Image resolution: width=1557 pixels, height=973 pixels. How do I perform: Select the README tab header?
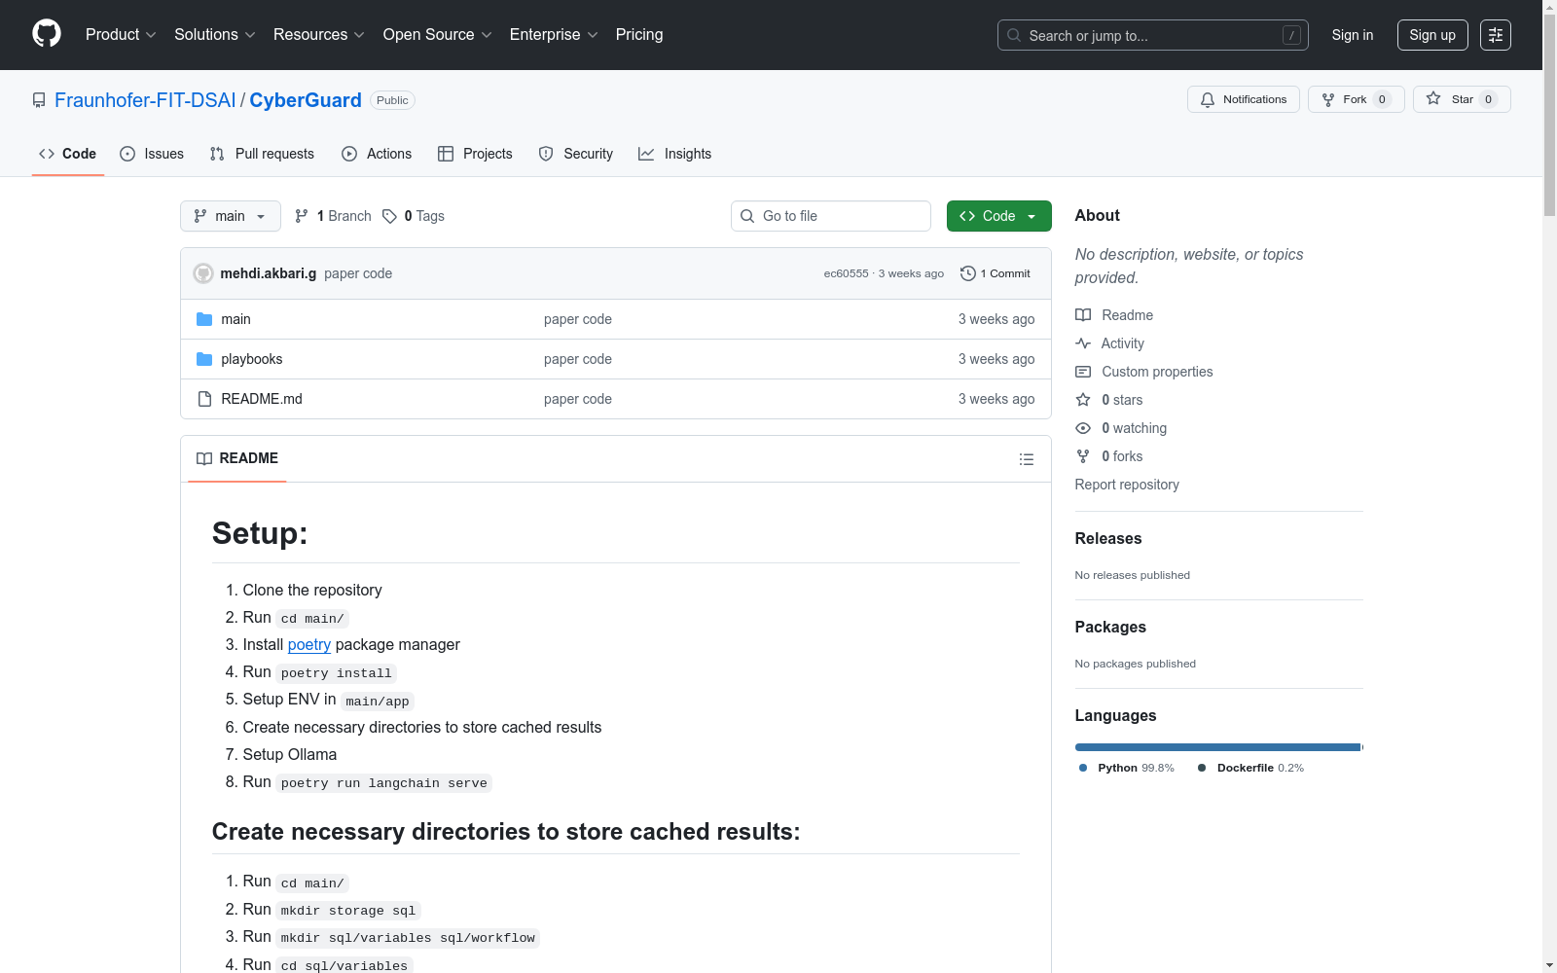point(237,458)
